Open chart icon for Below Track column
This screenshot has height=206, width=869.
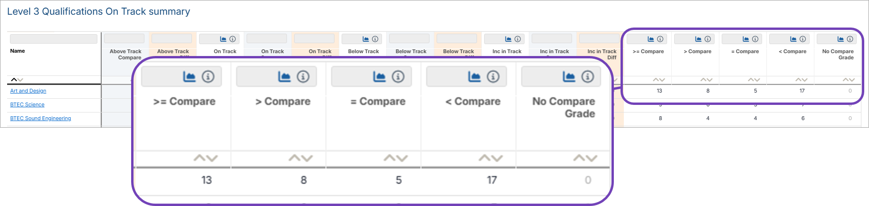(x=365, y=39)
